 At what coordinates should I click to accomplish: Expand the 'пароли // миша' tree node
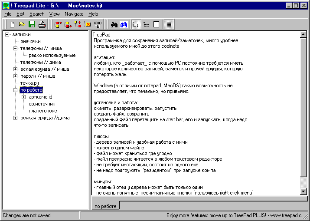15,76
